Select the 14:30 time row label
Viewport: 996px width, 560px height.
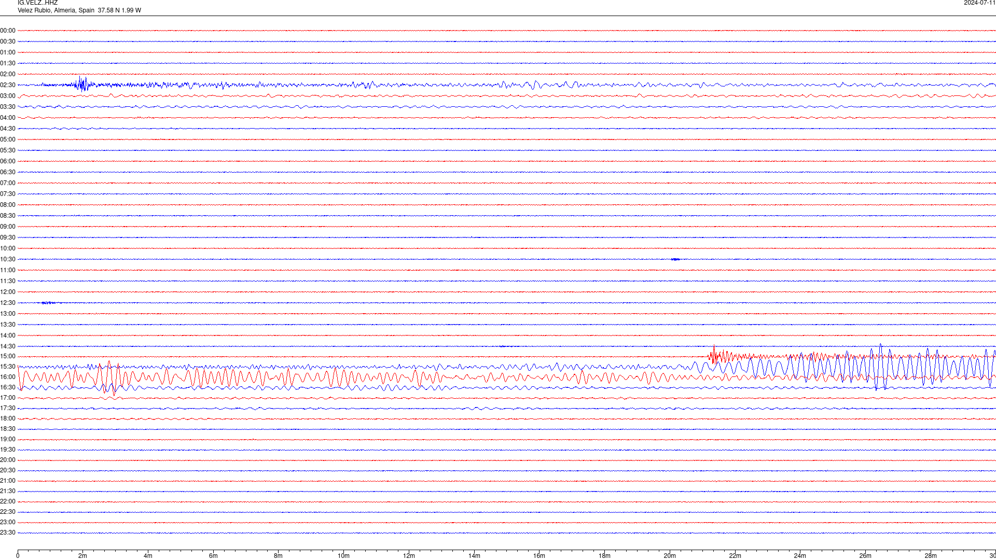pyautogui.click(x=8, y=346)
